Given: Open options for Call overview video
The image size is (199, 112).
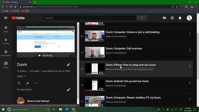Looking at the screenshot, I should pos(190,50).
